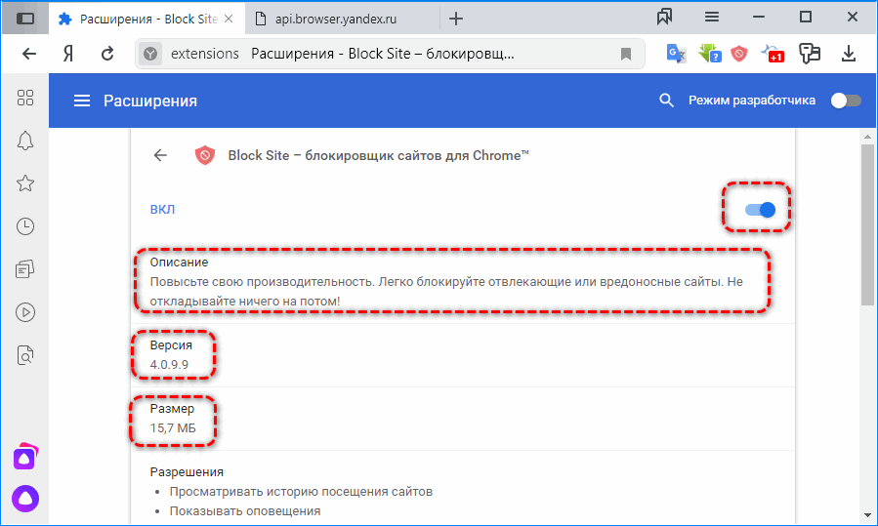
Task: Open the extensions hamburger menu
Action: point(82,101)
